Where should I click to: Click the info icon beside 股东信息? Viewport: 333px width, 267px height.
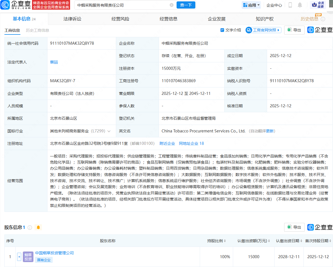pyautogui.click(x=30, y=228)
